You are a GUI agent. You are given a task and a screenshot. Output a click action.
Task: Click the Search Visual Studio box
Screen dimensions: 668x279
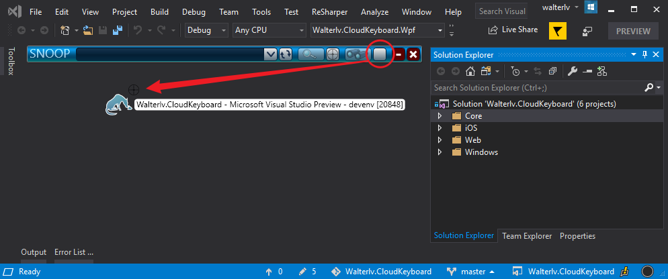click(x=501, y=11)
